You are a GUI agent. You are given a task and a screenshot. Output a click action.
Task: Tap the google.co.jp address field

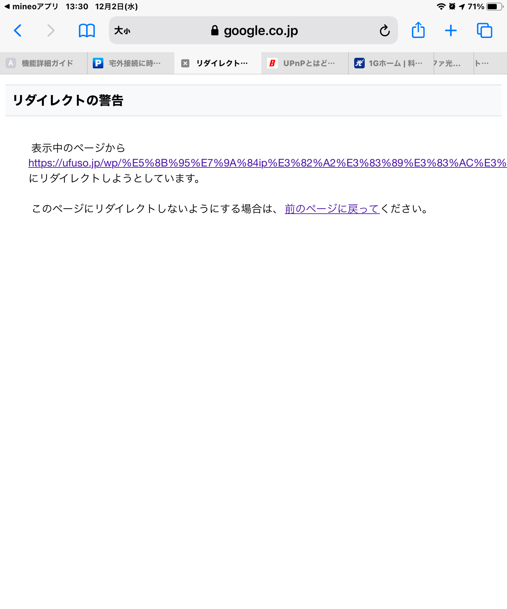(x=260, y=31)
